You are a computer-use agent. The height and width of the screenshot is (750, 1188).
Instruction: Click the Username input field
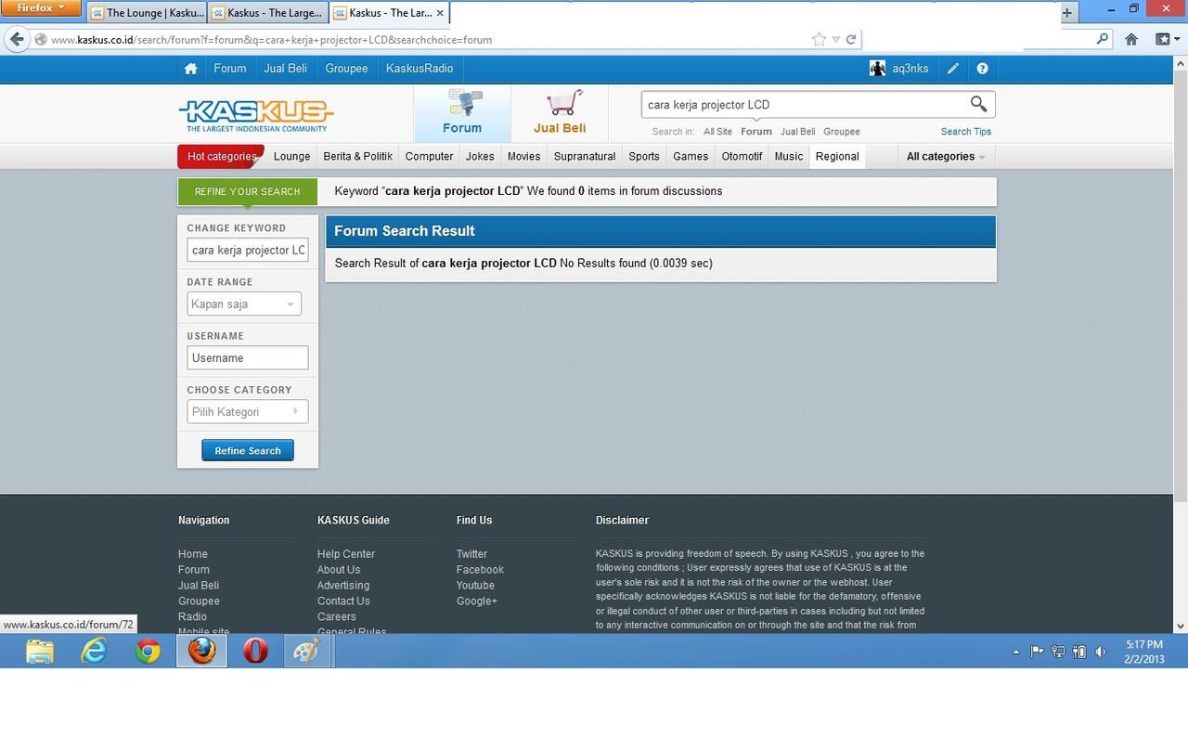pyautogui.click(x=248, y=357)
